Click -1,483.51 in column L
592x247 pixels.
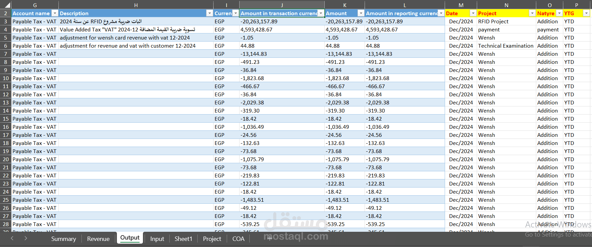pos(405,200)
